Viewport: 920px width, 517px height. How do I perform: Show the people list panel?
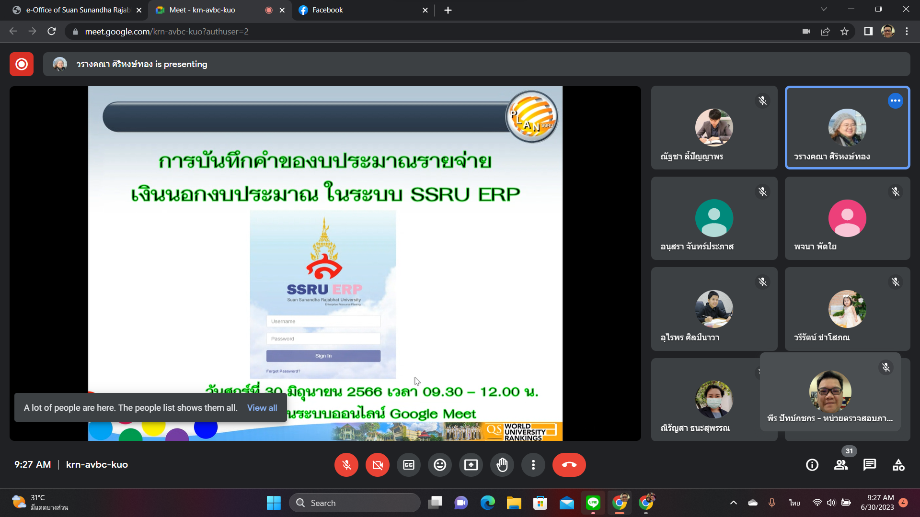(x=841, y=465)
